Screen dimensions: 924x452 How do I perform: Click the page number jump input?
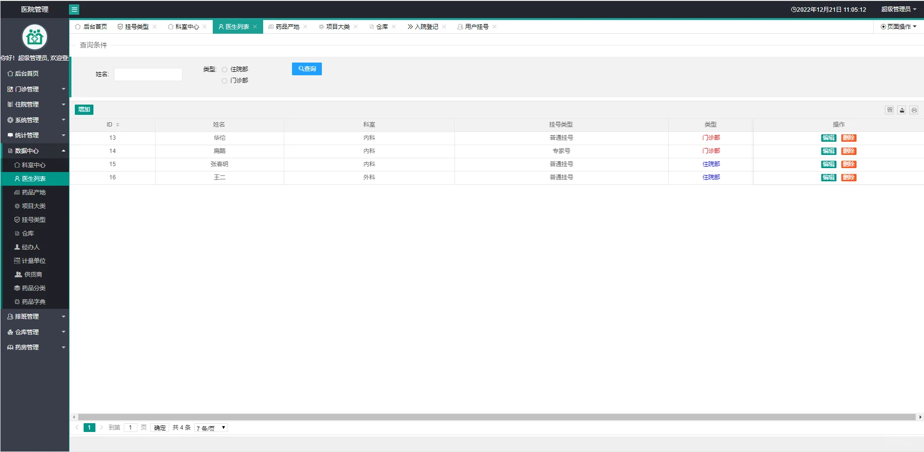pyautogui.click(x=131, y=428)
